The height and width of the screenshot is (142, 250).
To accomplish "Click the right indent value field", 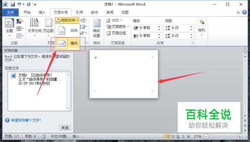I will point(148,36).
